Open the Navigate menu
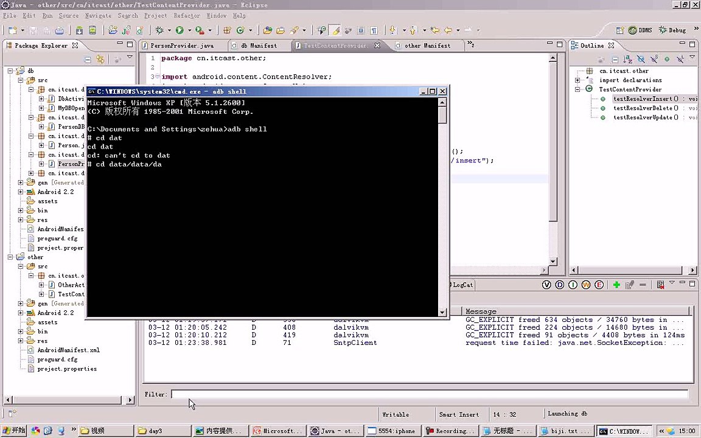 [99, 16]
